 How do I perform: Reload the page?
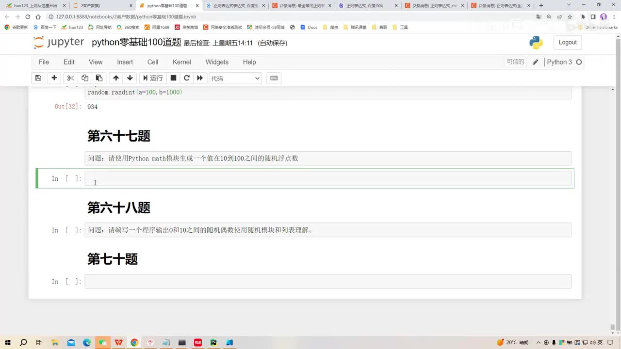pyautogui.click(x=28, y=16)
